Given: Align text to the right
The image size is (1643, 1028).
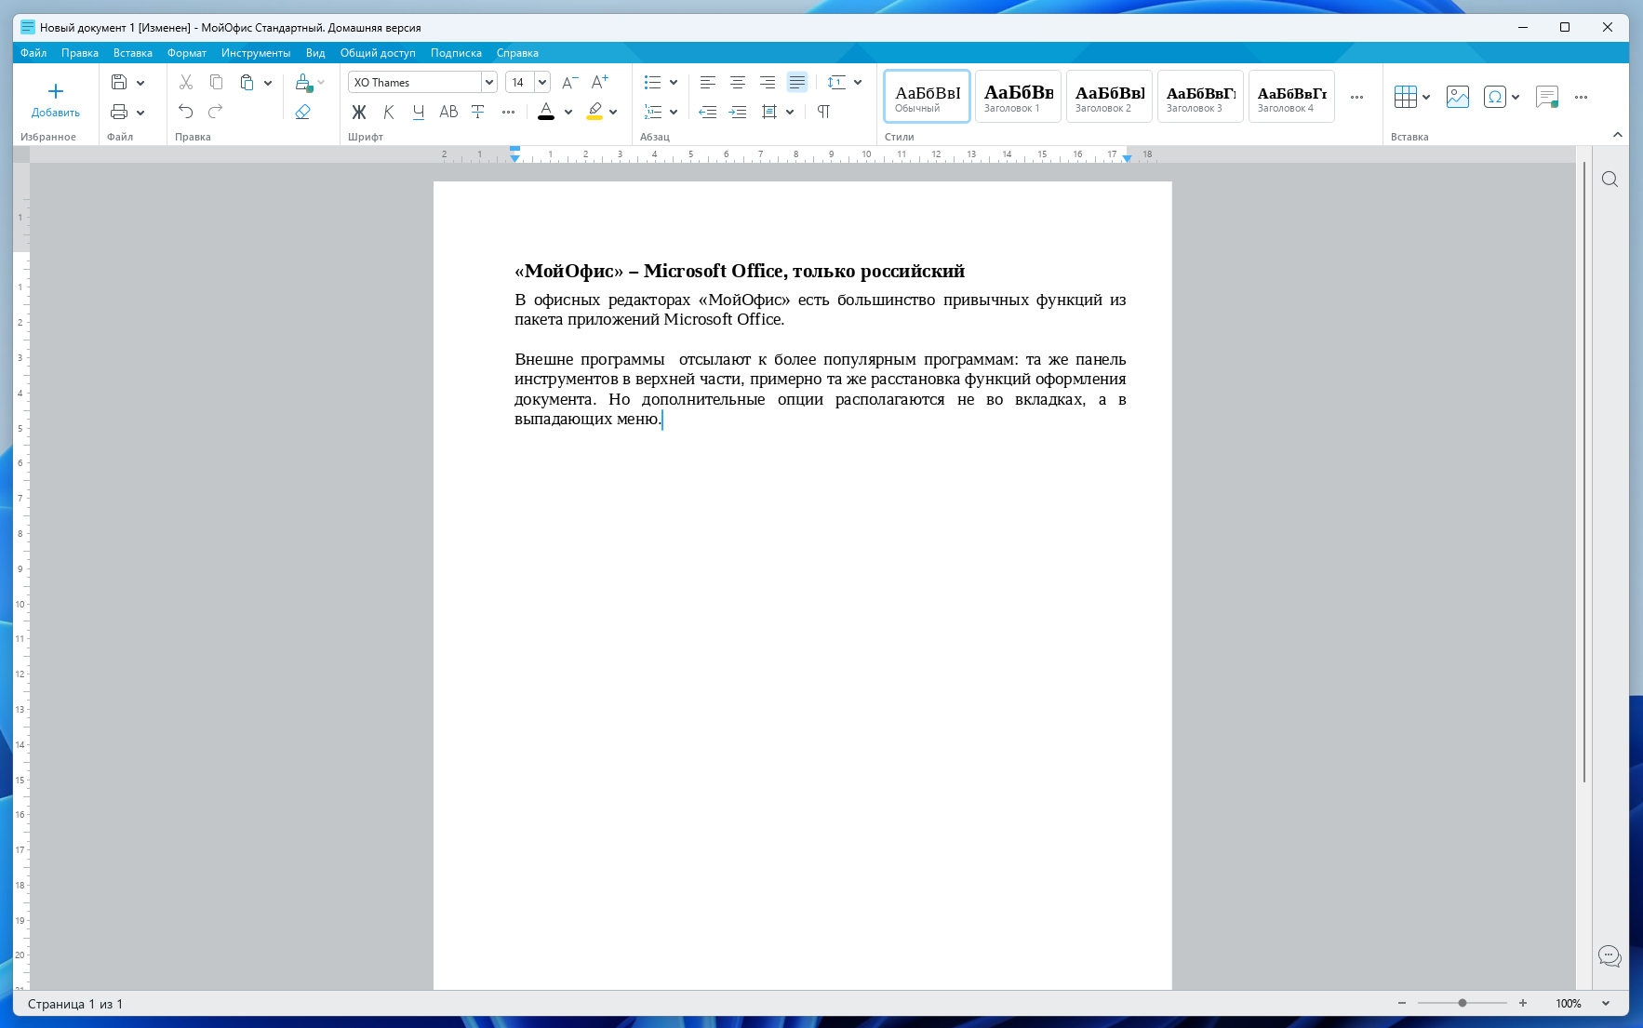Looking at the screenshot, I should pos(768,82).
